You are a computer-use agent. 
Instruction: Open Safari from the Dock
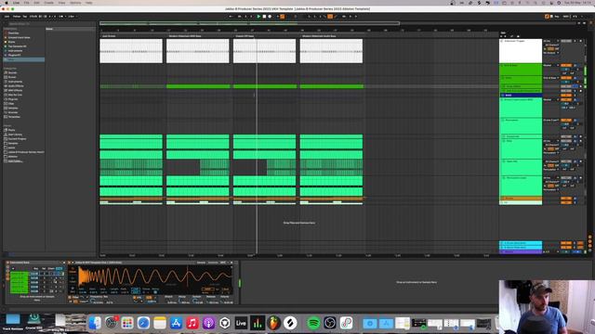[x=143, y=323]
